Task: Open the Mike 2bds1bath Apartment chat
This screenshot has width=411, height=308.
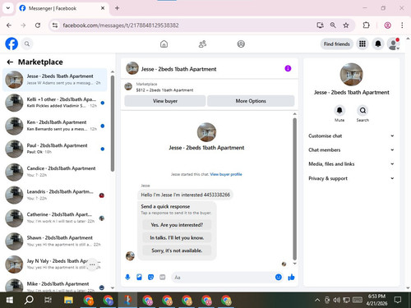Action: coord(54,285)
